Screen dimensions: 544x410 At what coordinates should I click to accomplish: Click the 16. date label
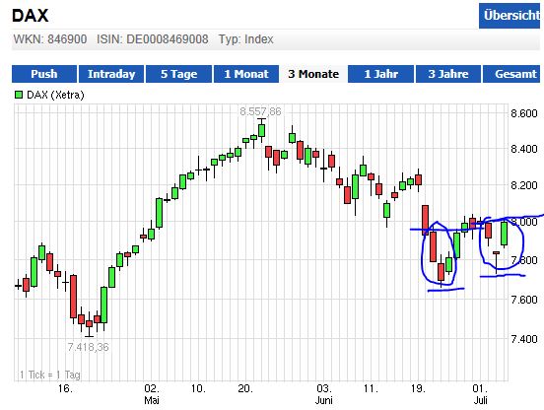click(65, 388)
